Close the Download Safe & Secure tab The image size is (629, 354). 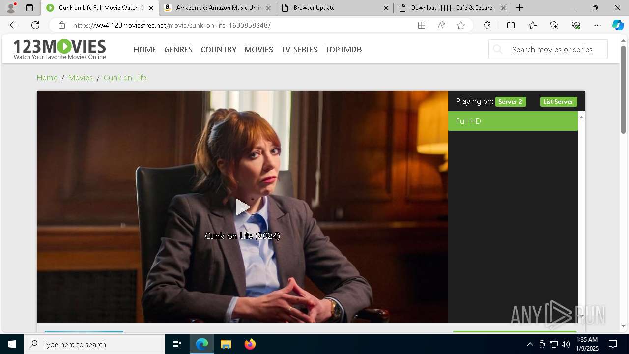coord(503,8)
